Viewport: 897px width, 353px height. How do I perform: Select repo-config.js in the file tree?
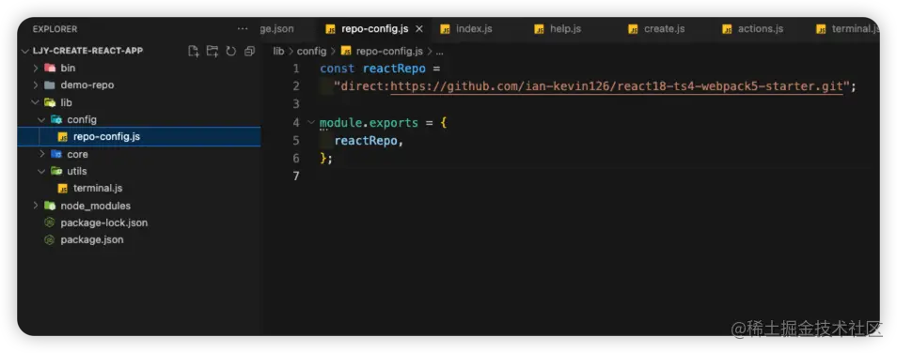[x=139, y=137]
